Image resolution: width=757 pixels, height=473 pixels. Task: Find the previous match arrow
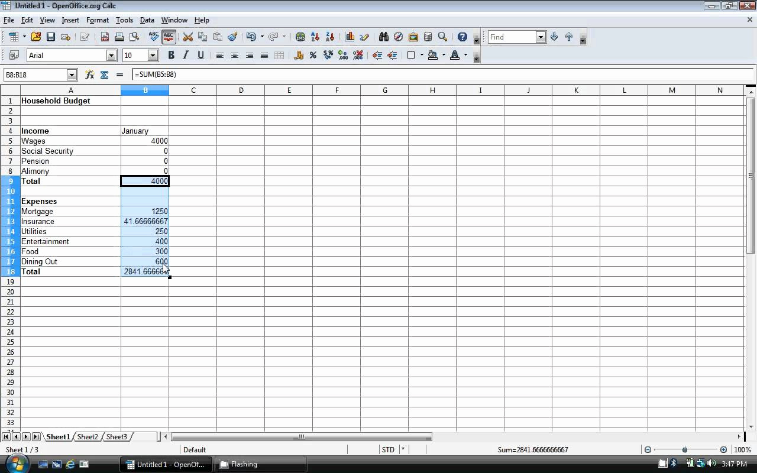pyautogui.click(x=569, y=37)
